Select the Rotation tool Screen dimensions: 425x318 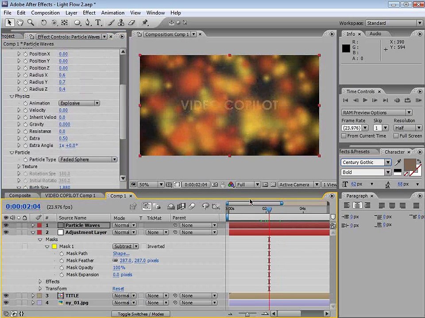(44, 23)
